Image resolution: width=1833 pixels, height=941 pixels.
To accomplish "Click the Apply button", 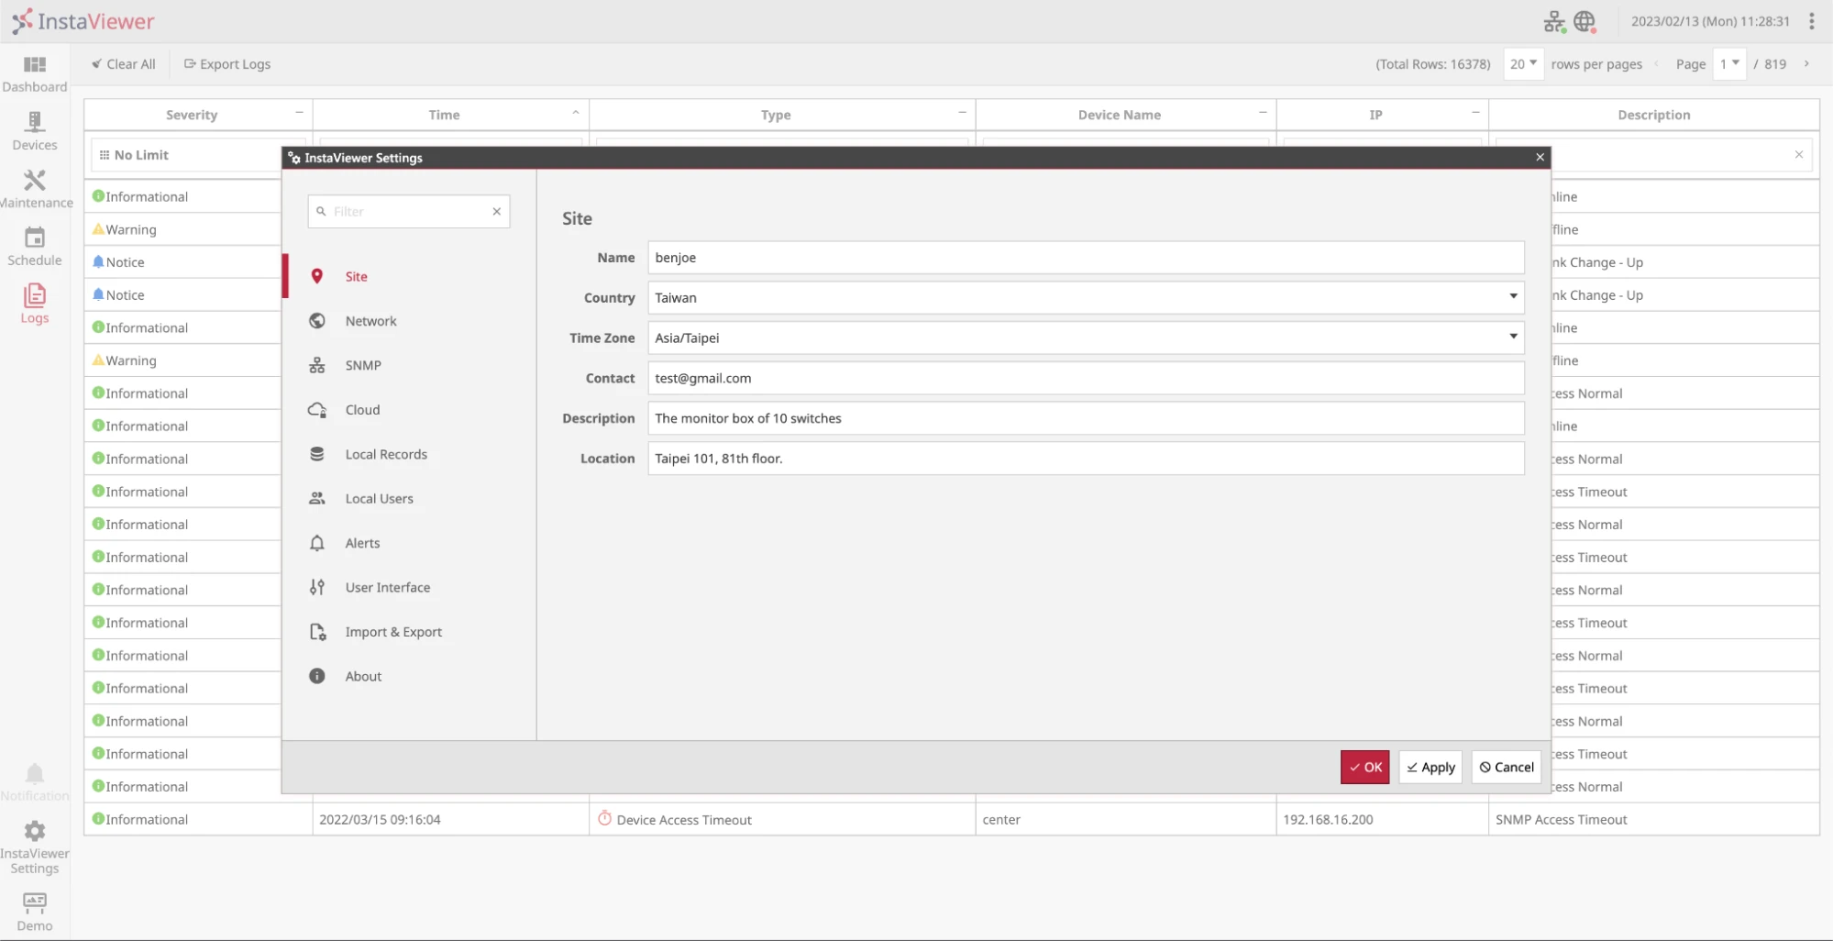I will tap(1430, 768).
